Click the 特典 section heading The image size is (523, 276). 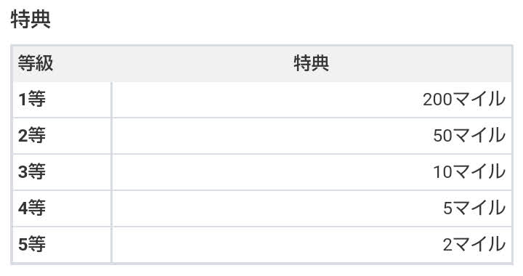[x=31, y=19]
